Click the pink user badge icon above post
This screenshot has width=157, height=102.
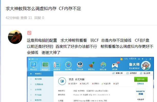coord(29,33)
